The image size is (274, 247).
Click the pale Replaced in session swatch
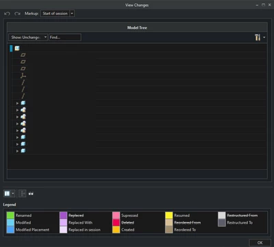pos(63,230)
